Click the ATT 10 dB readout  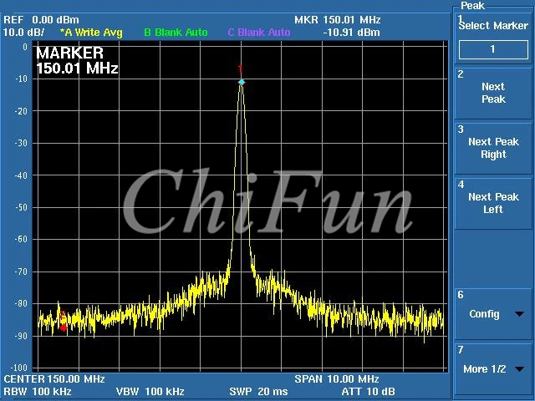368,392
